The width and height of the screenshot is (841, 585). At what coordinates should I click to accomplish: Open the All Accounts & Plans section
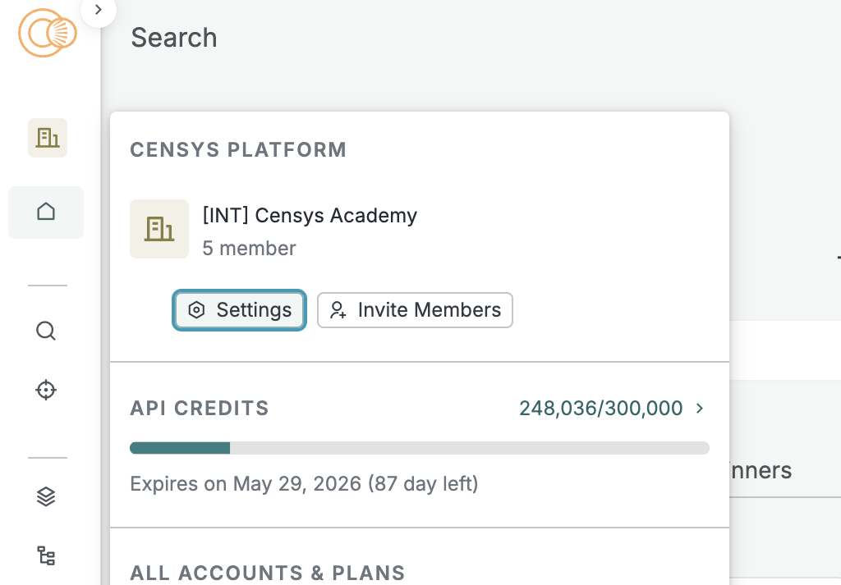(268, 572)
